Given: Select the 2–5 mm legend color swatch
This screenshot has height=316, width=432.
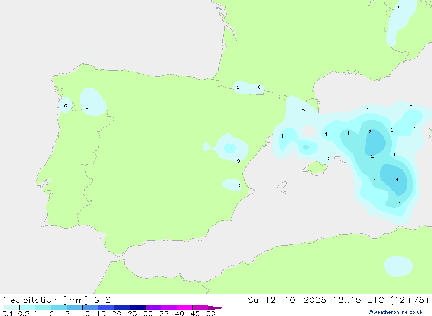Looking at the screenshot, I should tap(59, 307).
